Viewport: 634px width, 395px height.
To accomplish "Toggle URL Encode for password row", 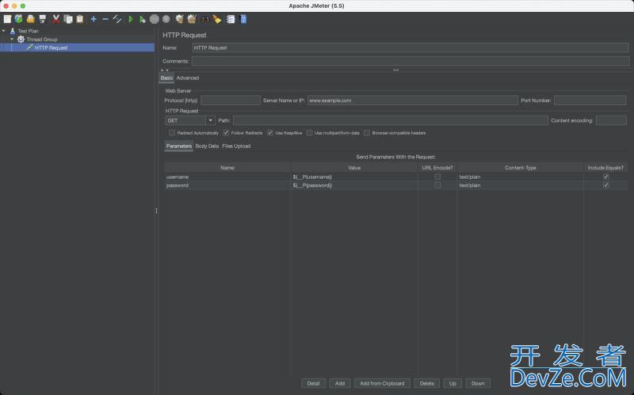I will tap(437, 185).
